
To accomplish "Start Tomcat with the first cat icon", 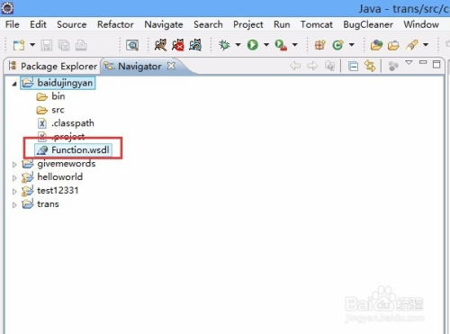I will click(x=160, y=45).
